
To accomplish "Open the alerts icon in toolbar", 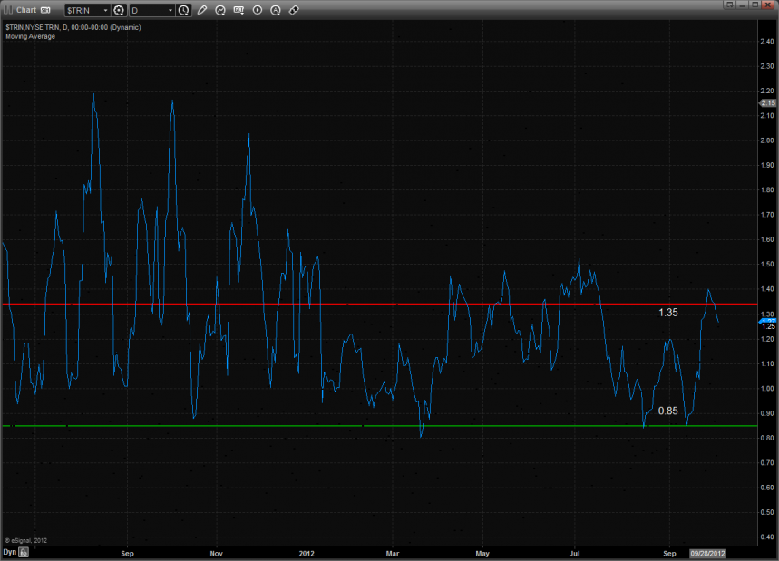I will pos(276,10).
